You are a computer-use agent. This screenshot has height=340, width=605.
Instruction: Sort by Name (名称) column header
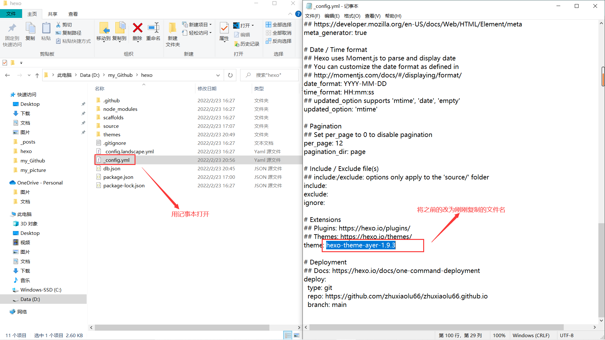(x=100, y=89)
